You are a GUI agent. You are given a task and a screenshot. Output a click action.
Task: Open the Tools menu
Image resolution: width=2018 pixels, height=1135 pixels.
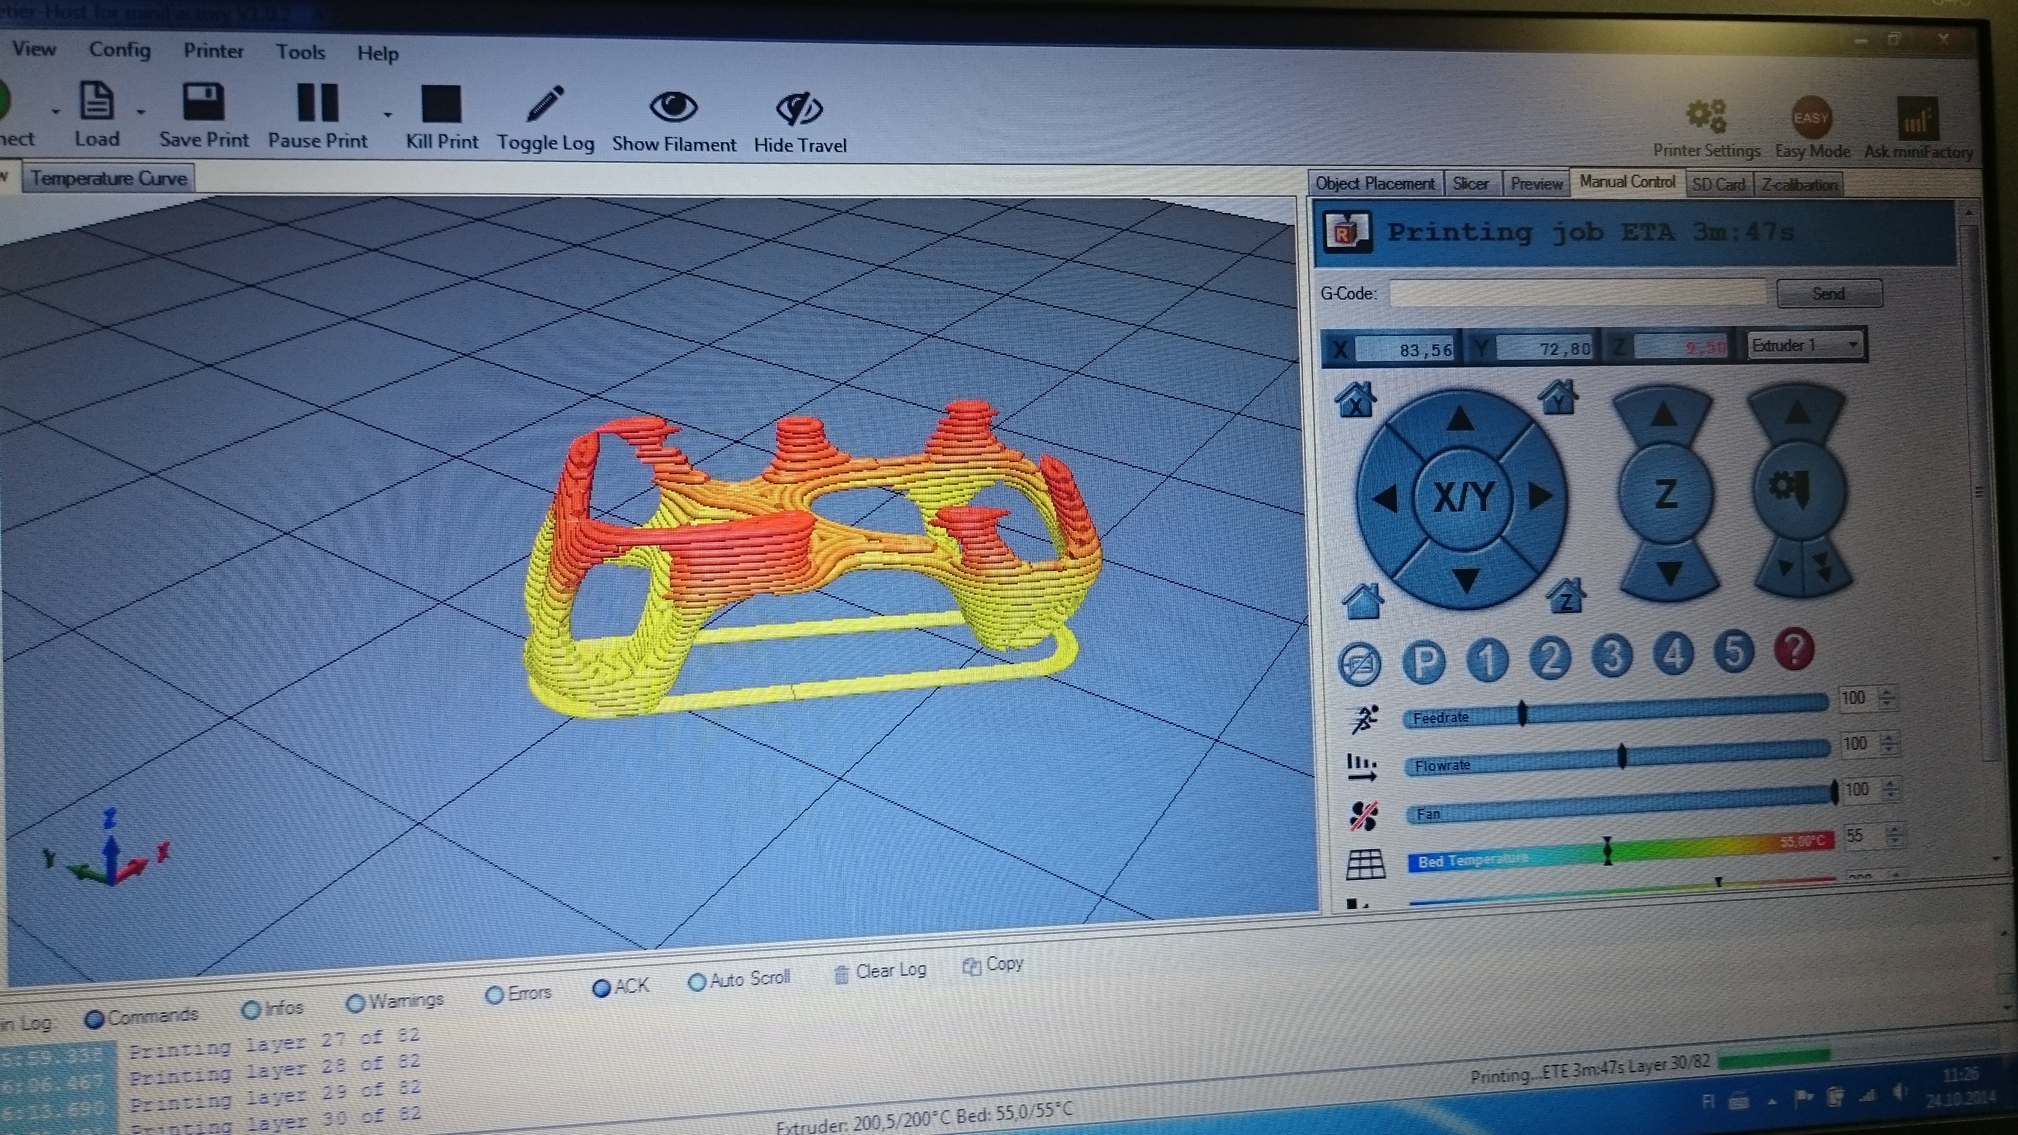click(300, 53)
